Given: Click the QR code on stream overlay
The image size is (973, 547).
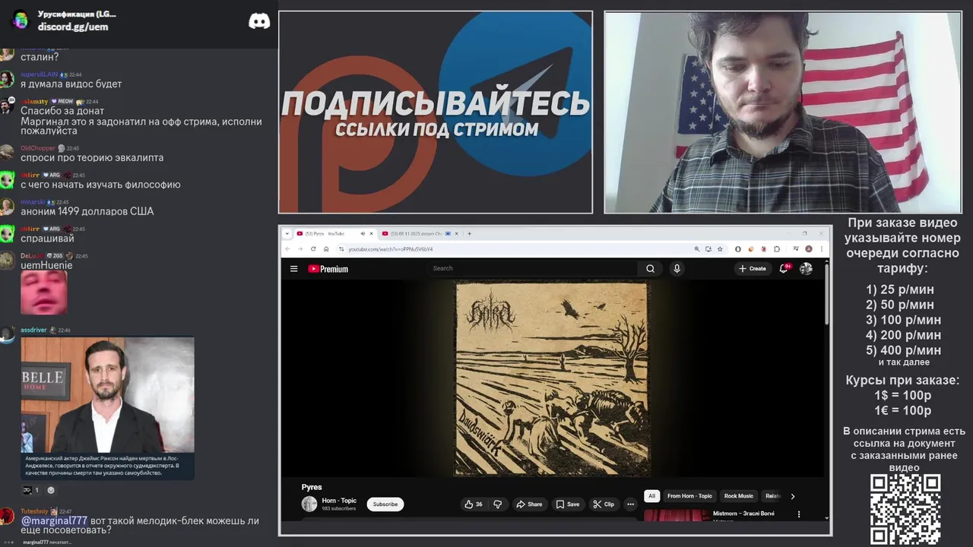Looking at the screenshot, I should tap(905, 510).
